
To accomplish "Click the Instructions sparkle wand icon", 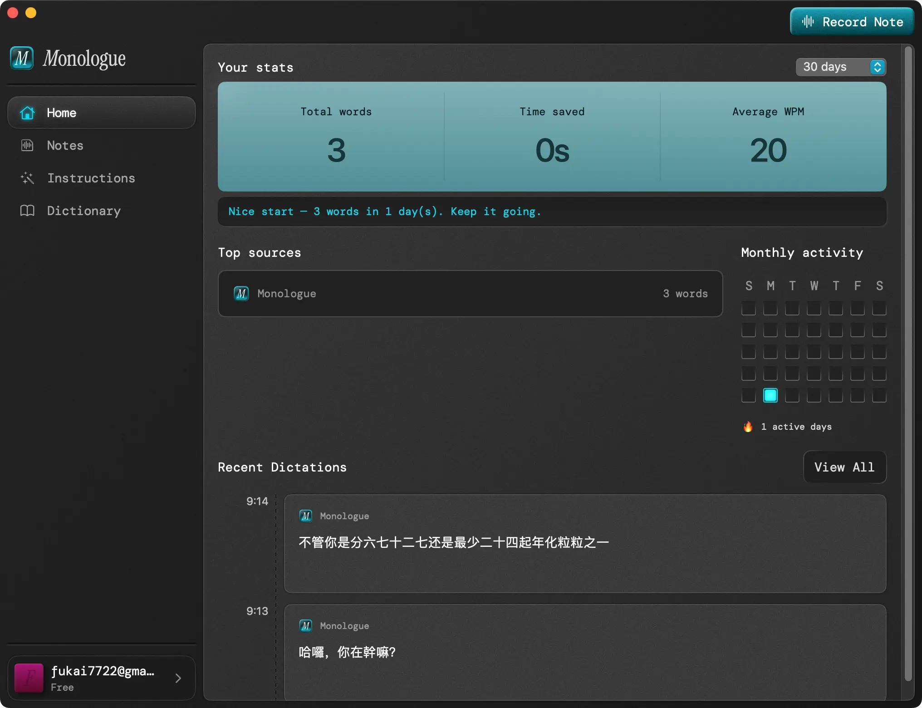I will [x=27, y=178].
